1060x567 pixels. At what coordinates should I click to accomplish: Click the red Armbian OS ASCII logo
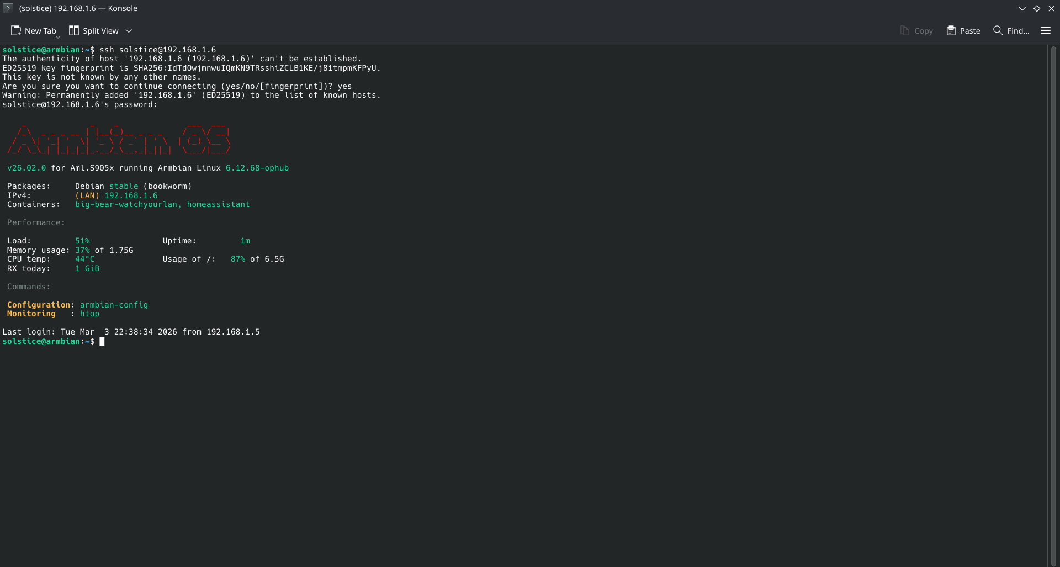pyautogui.click(x=118, y=140)
